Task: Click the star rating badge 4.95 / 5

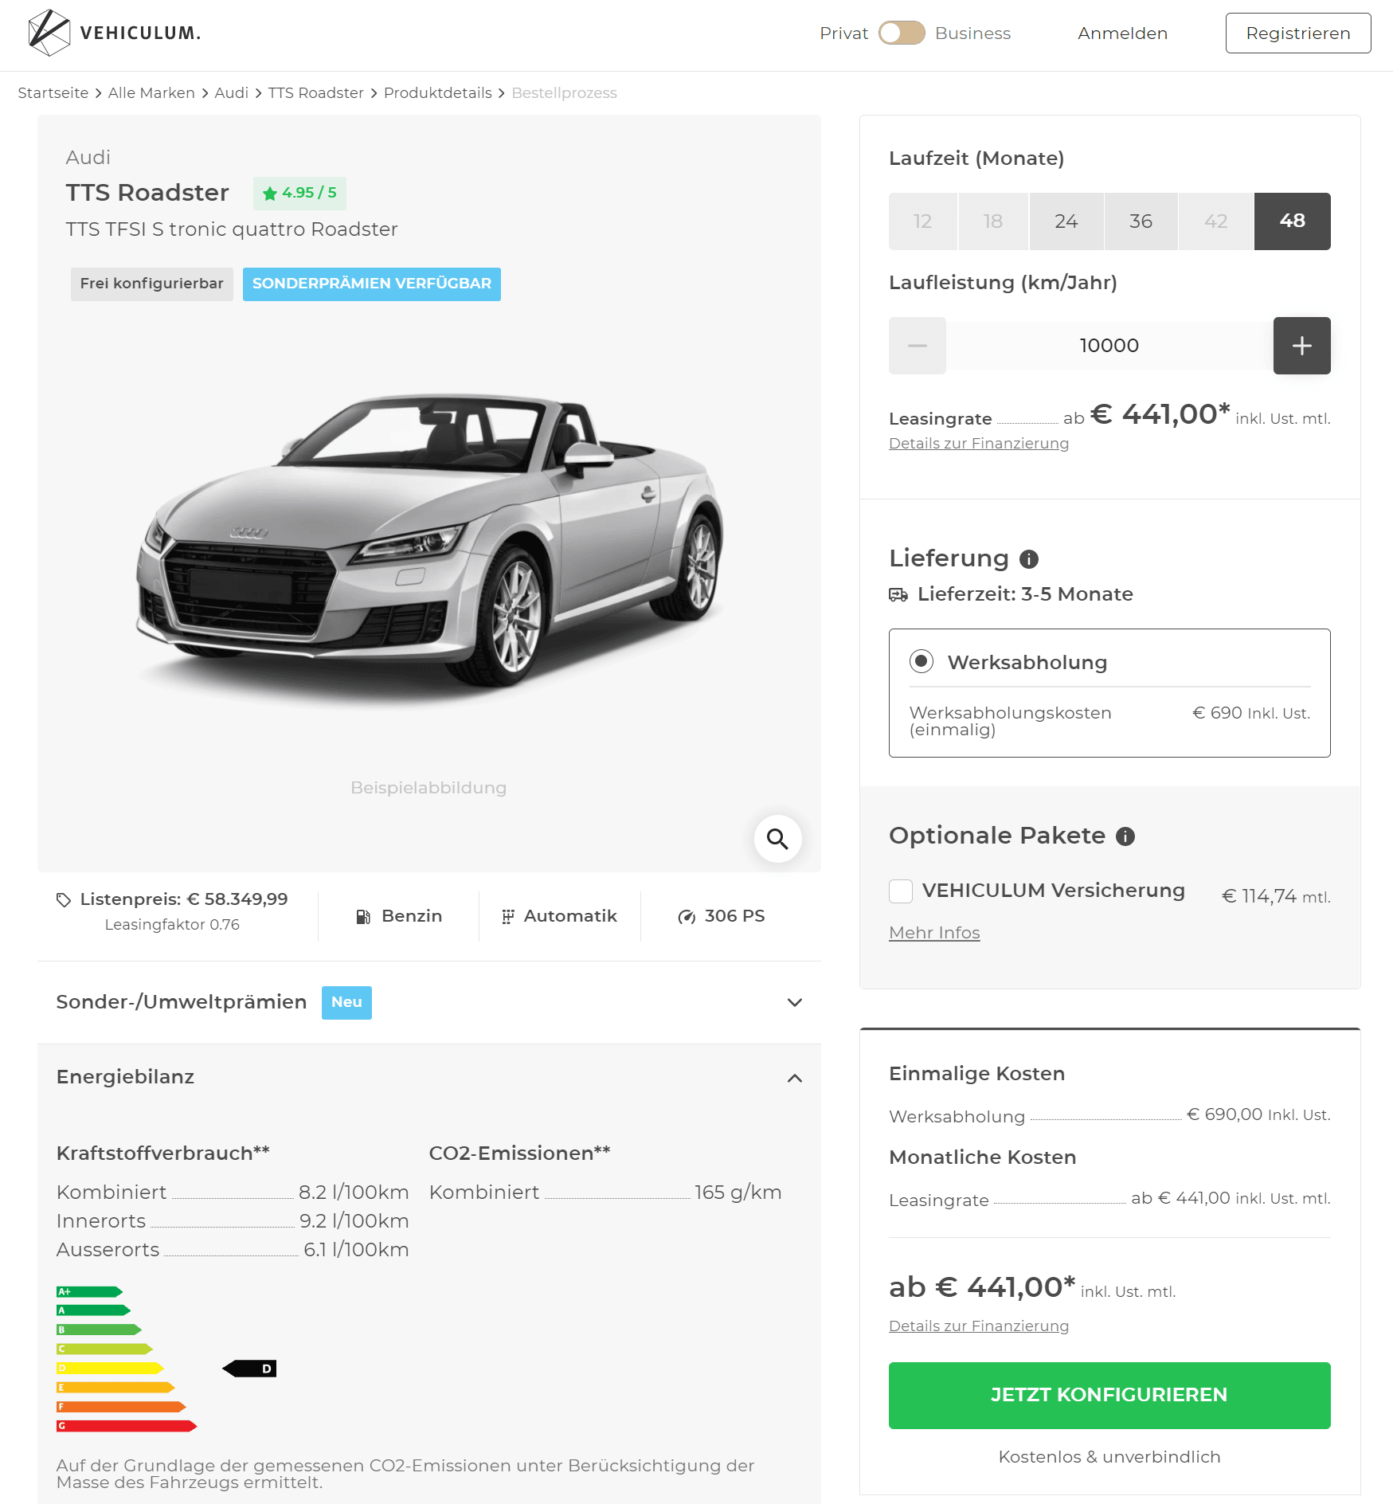Action: coord(299,193)
